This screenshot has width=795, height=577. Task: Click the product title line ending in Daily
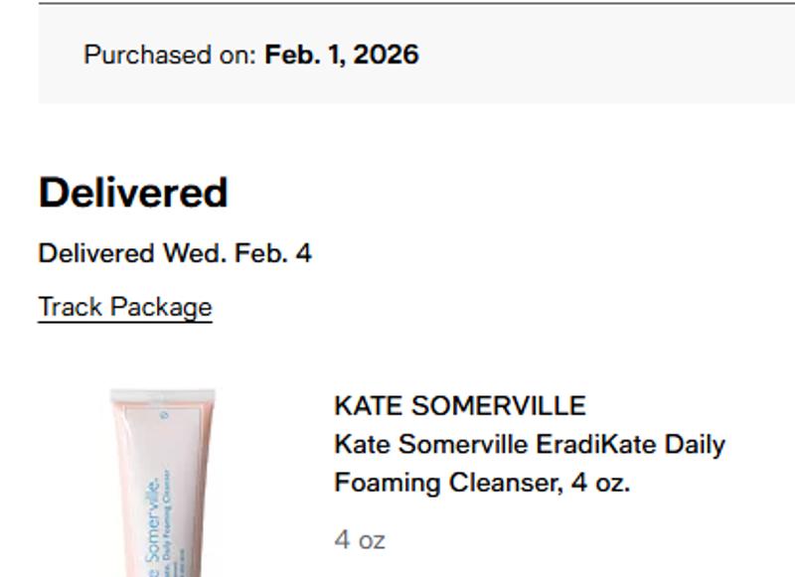coord(529,444)
